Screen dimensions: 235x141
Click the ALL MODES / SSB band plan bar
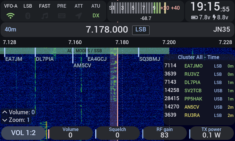(x=85, y=51)
